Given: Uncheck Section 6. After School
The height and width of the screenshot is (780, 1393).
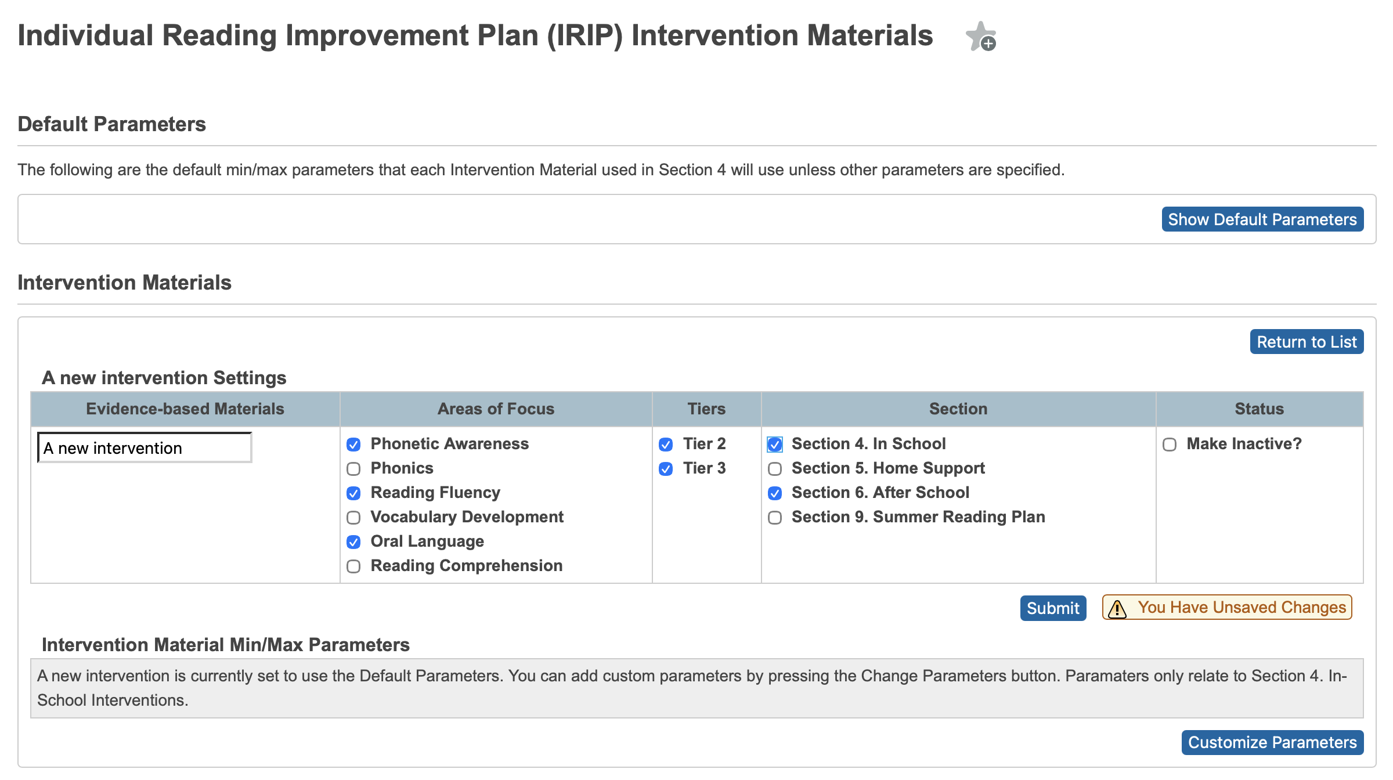Looking at the screenshot, I should point(774,493).
